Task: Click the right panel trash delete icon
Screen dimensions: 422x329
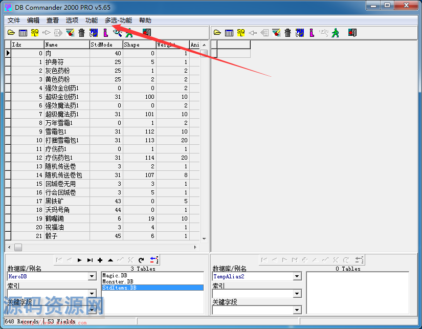Action: pos(287,33)
